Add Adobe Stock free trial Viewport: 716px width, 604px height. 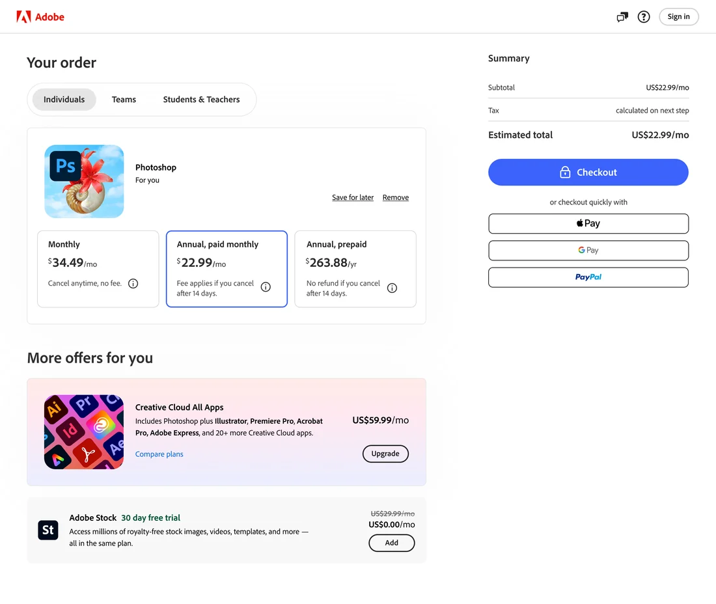(x=391, y=543)
